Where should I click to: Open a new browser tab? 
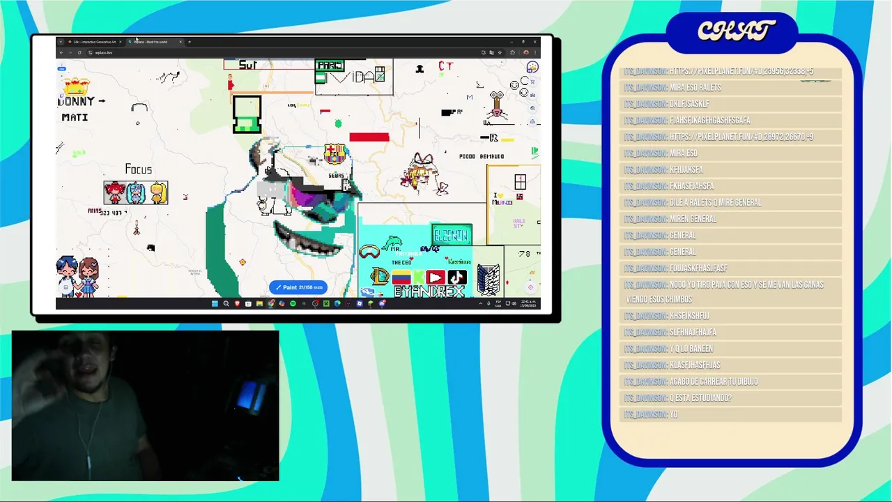coord(190,42)
